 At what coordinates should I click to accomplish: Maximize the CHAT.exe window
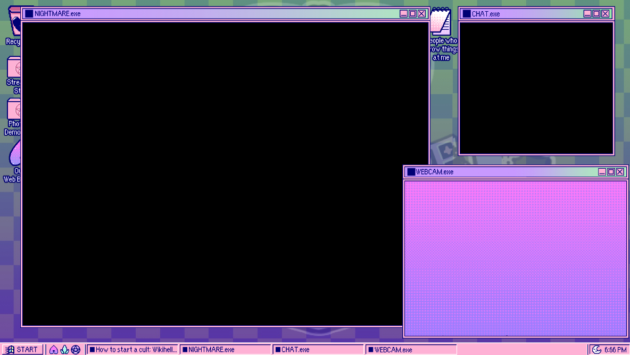[596, 14]
